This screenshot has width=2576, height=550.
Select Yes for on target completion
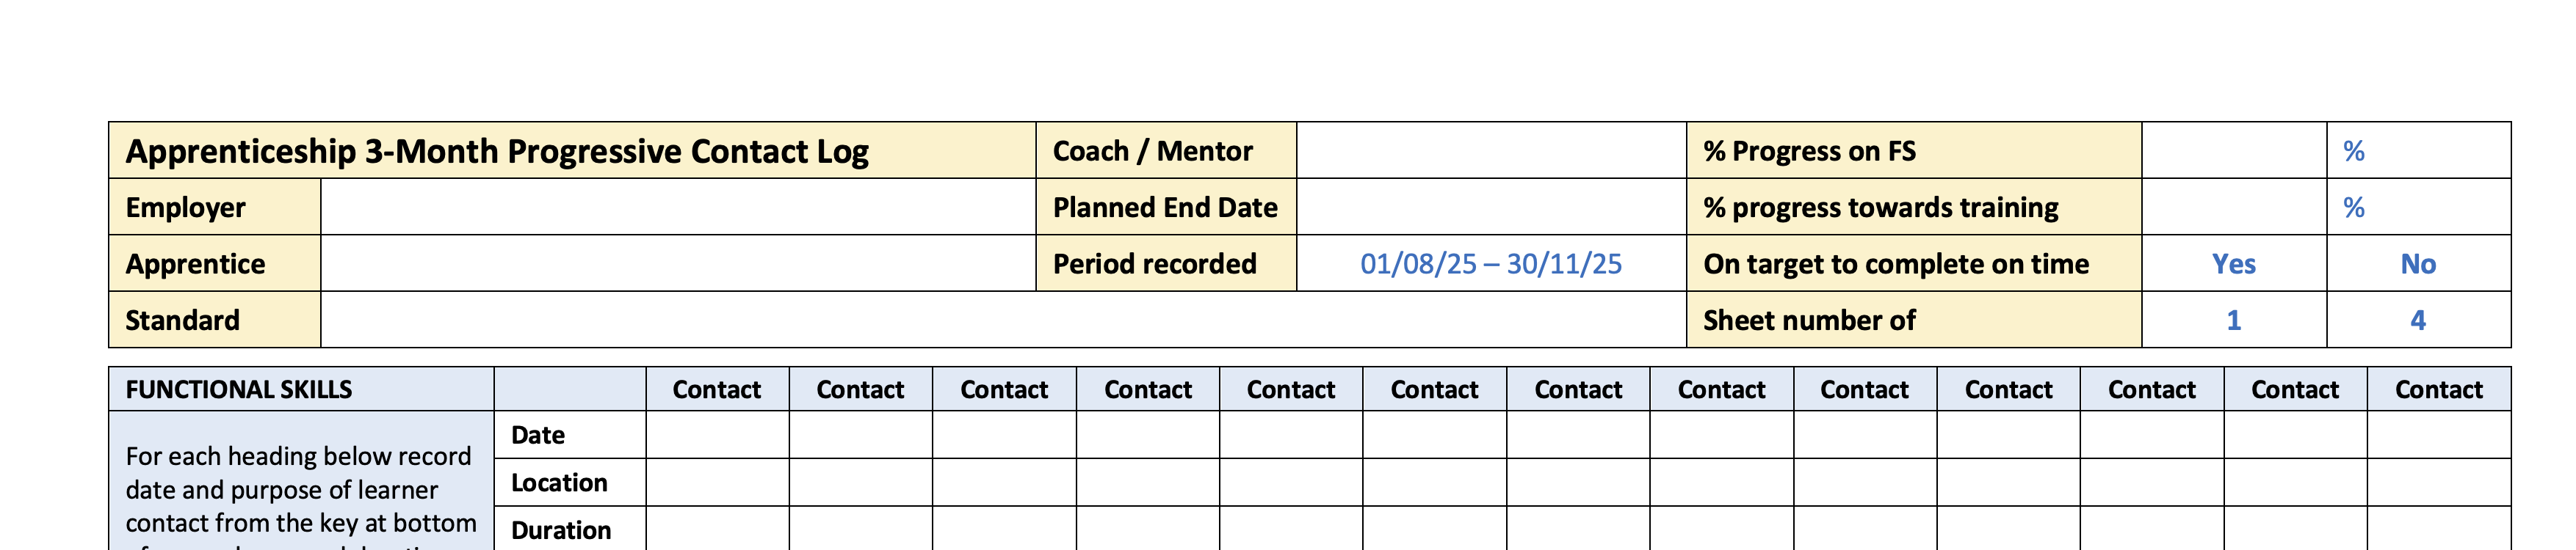pos(2233,263)
